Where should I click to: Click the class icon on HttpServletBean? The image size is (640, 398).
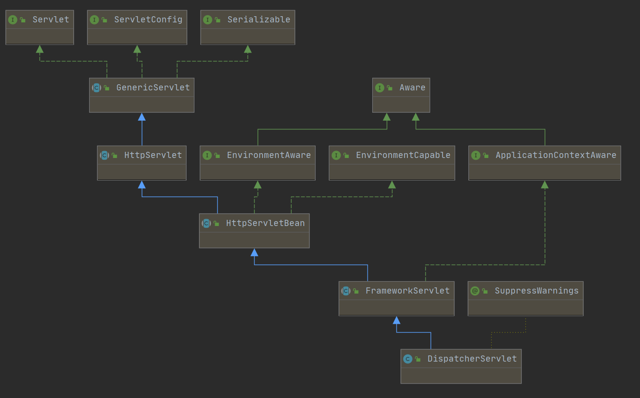click(206, 223)
